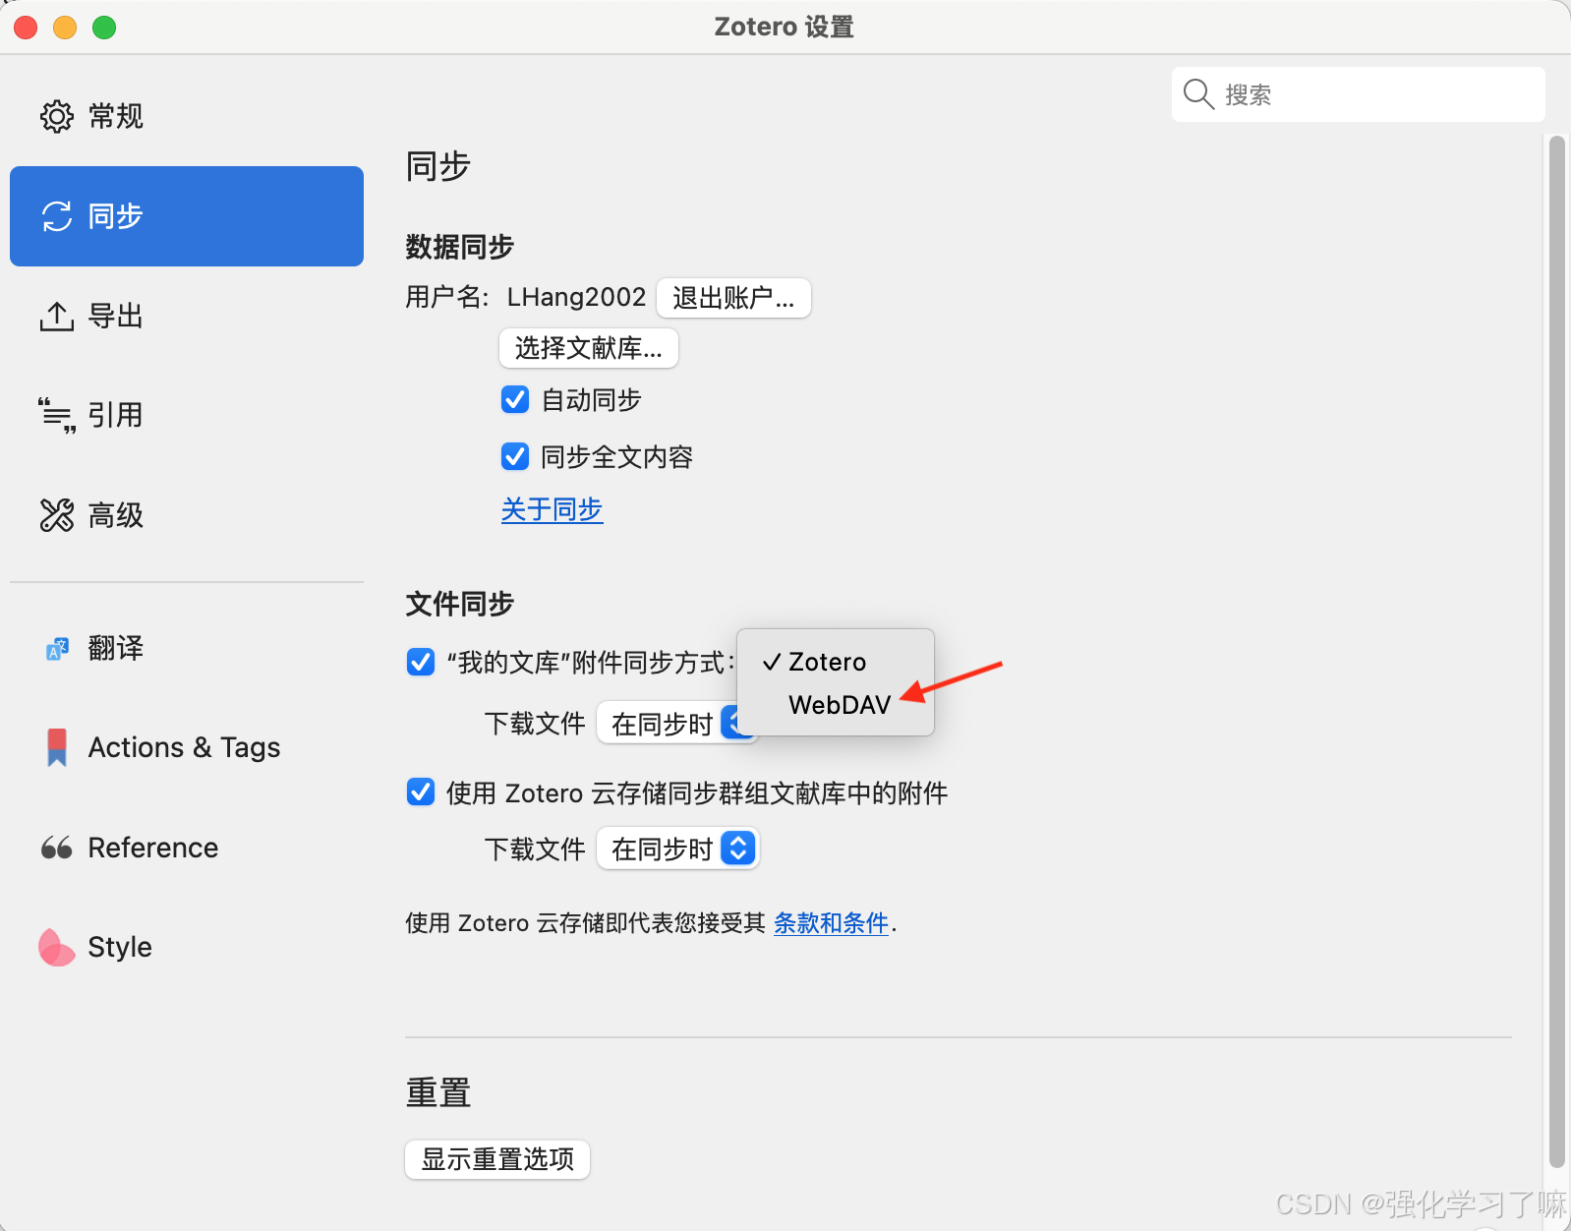
Task: Open the 常规 settings pane
Action: pos(187,116)
